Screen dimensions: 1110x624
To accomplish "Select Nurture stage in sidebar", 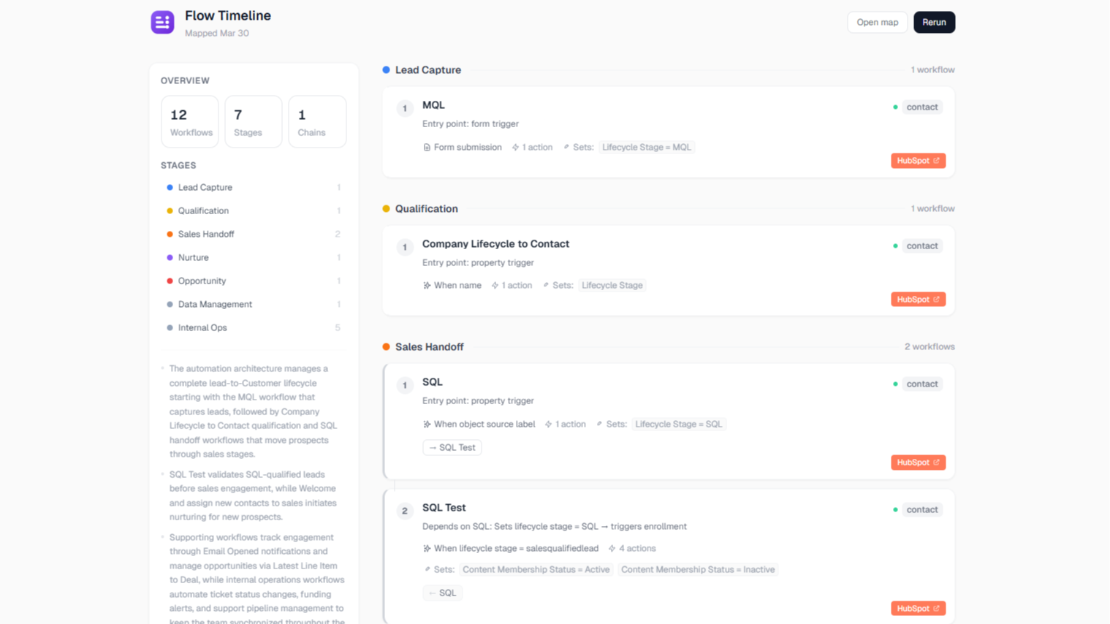I will tap(193, 258).
